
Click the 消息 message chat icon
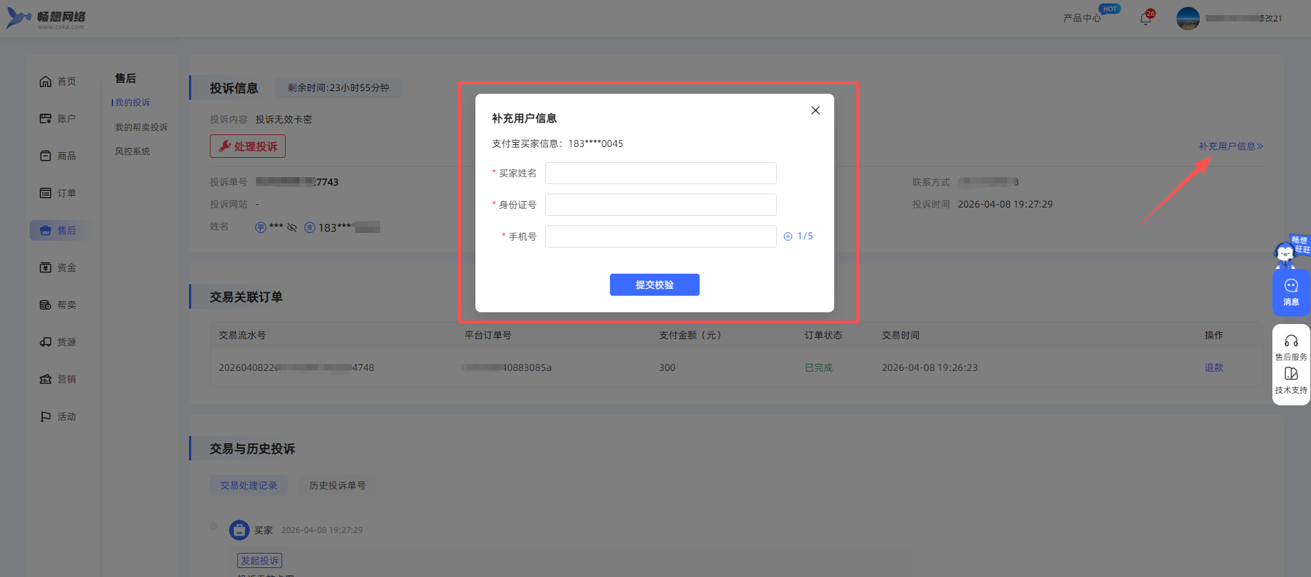coord(1291,292)
